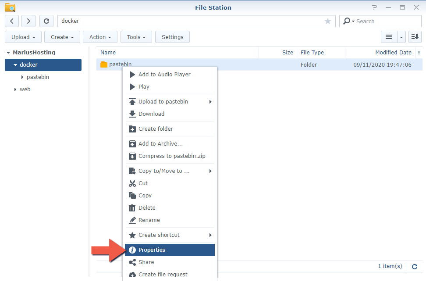Open the help question-mark icon

coord(374,7)
